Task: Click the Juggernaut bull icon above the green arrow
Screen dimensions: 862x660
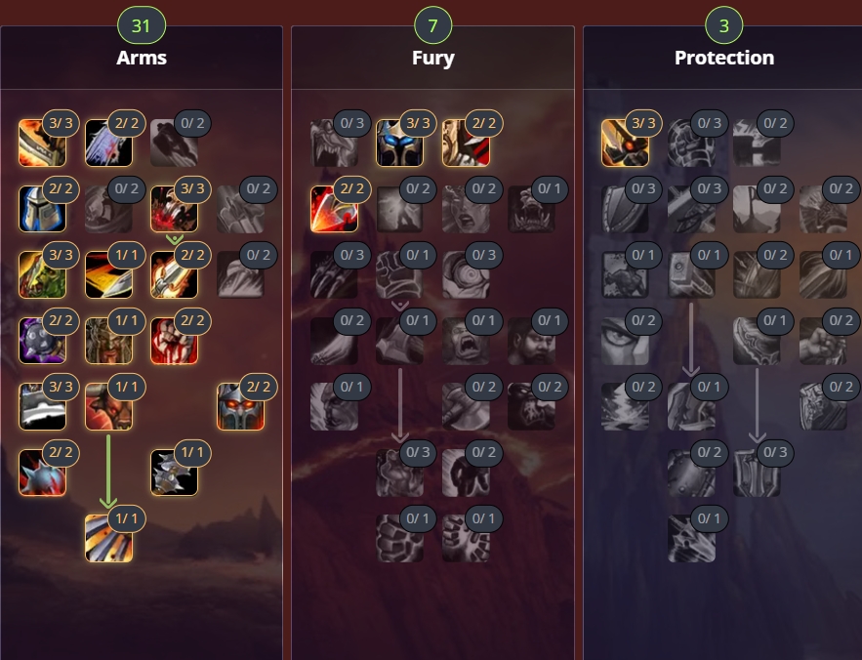Action: click(109, 406)
